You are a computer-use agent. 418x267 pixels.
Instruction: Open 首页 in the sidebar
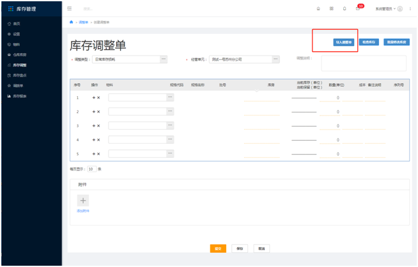(x=17, y=24)
